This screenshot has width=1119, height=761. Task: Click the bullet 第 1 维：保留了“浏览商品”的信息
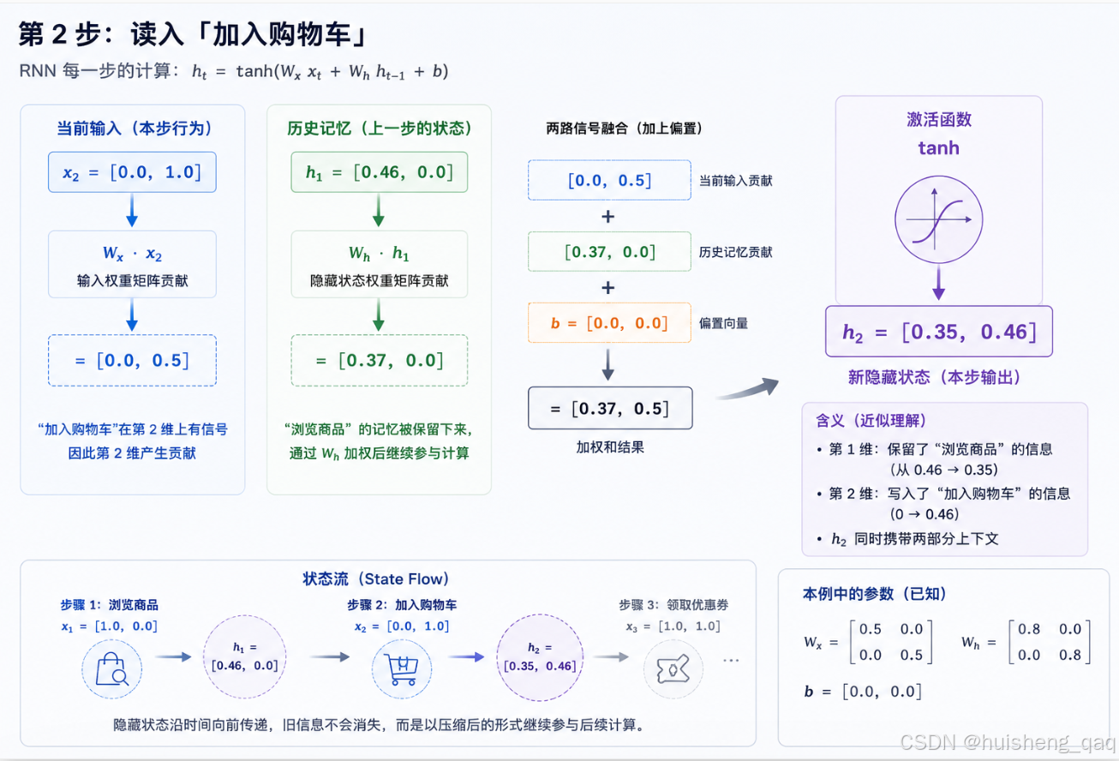[x=934, y=449]
